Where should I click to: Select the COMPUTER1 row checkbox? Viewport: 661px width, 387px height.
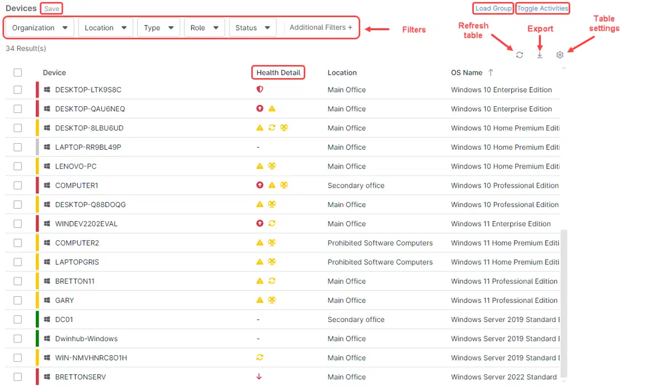point(18,186)
